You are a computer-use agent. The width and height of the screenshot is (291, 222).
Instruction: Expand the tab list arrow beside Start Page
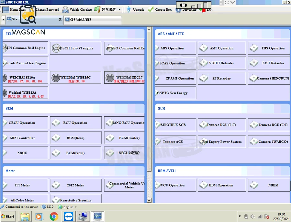pos(3,19)
